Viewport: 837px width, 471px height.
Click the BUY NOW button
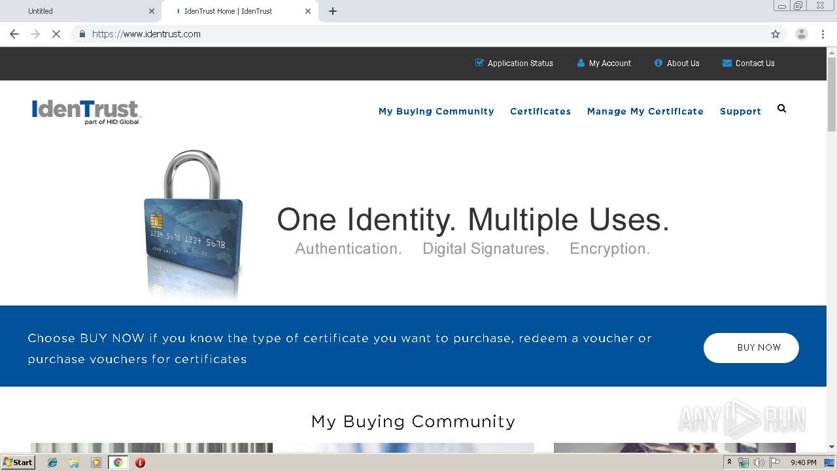point(751,347)
